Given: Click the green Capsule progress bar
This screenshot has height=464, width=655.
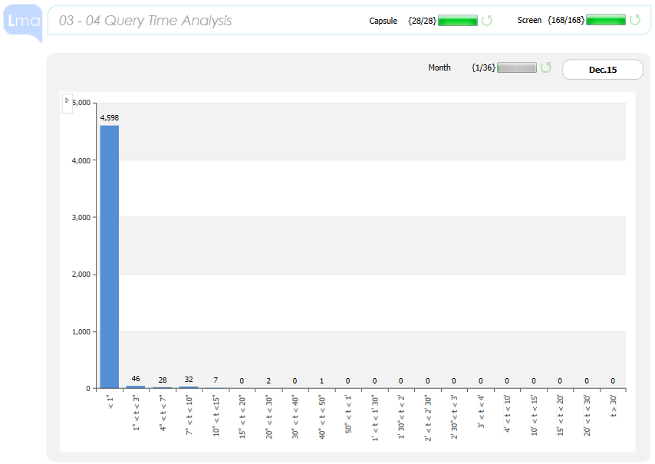Looking at the screenshot, I should click(x=458, y=21).
